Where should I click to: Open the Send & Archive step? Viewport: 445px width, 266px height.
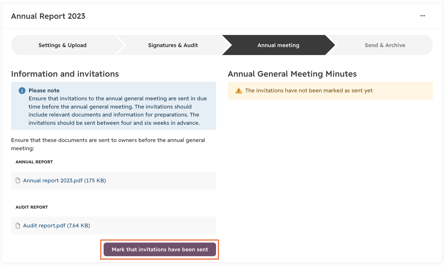[x=385, y=45]
